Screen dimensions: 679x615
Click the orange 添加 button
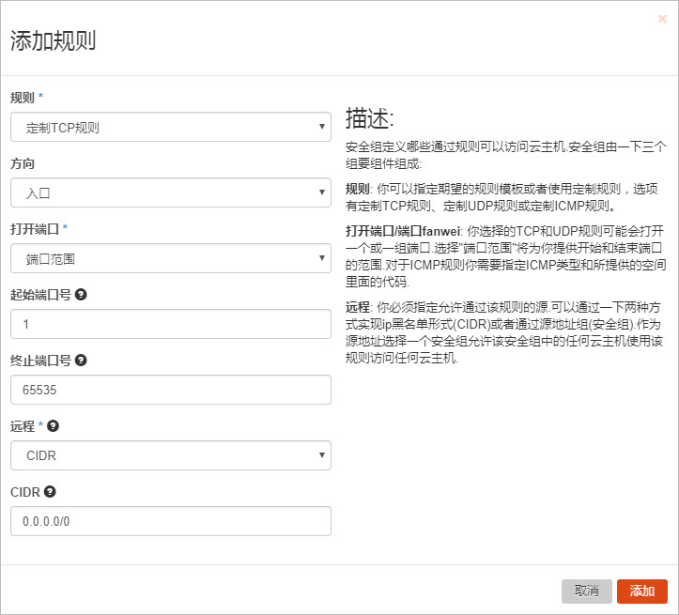642,591
